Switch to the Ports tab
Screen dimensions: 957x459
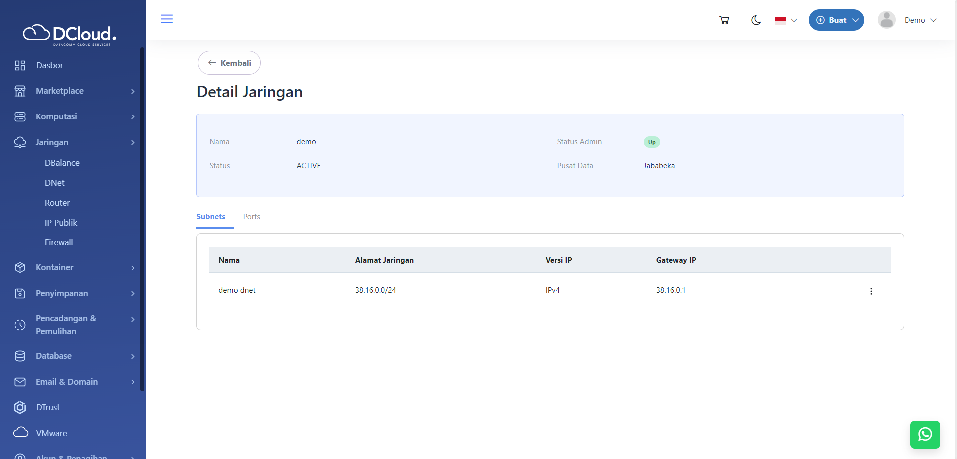[251, 217]
